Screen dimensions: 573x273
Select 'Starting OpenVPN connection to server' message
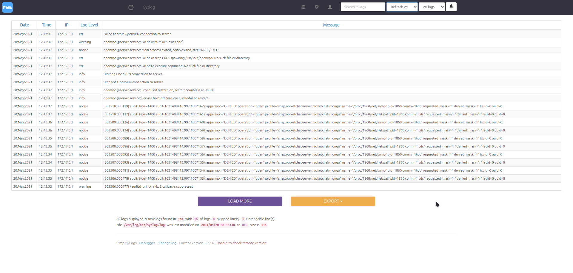click(x=134, y=74)
